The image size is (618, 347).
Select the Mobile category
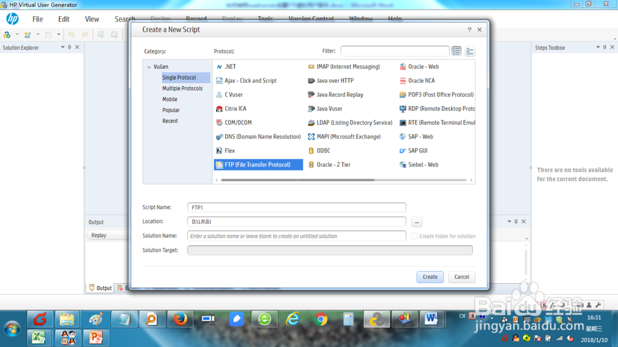[x=169, y=99]
